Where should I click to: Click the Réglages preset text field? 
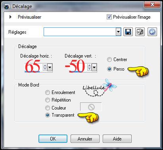(80, 32)
